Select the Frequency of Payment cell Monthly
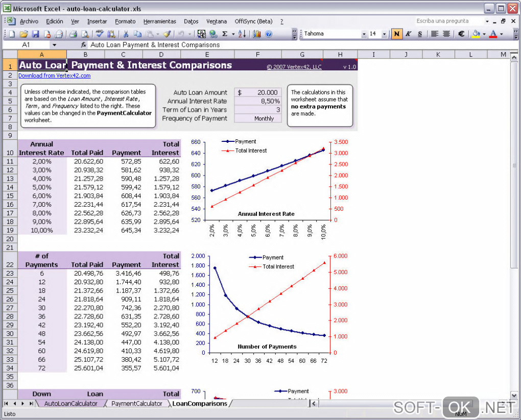 pyautogui.click(x=258, y=118)
